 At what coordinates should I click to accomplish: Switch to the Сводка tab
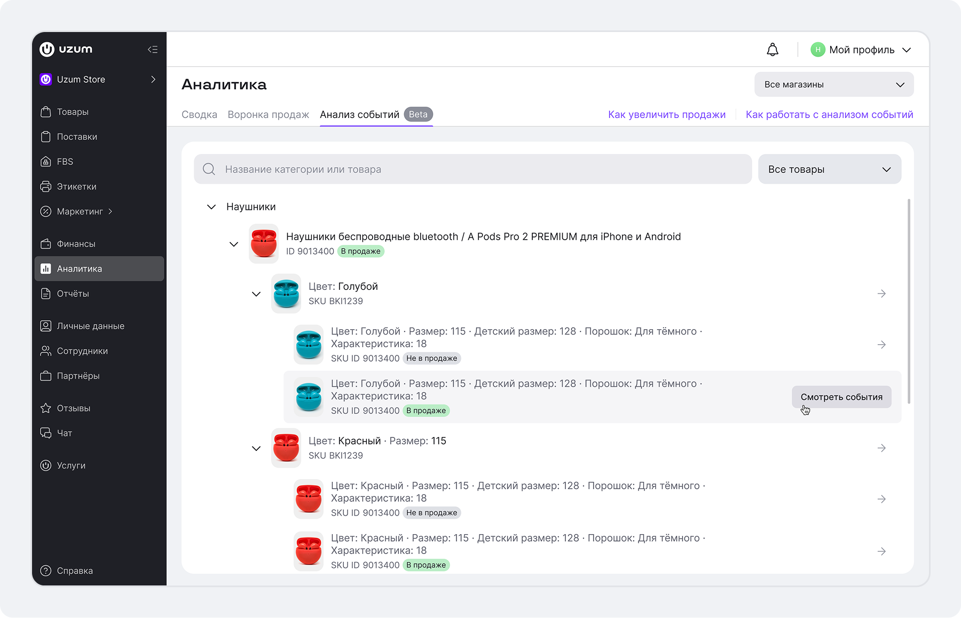click(x=199, y=114)
